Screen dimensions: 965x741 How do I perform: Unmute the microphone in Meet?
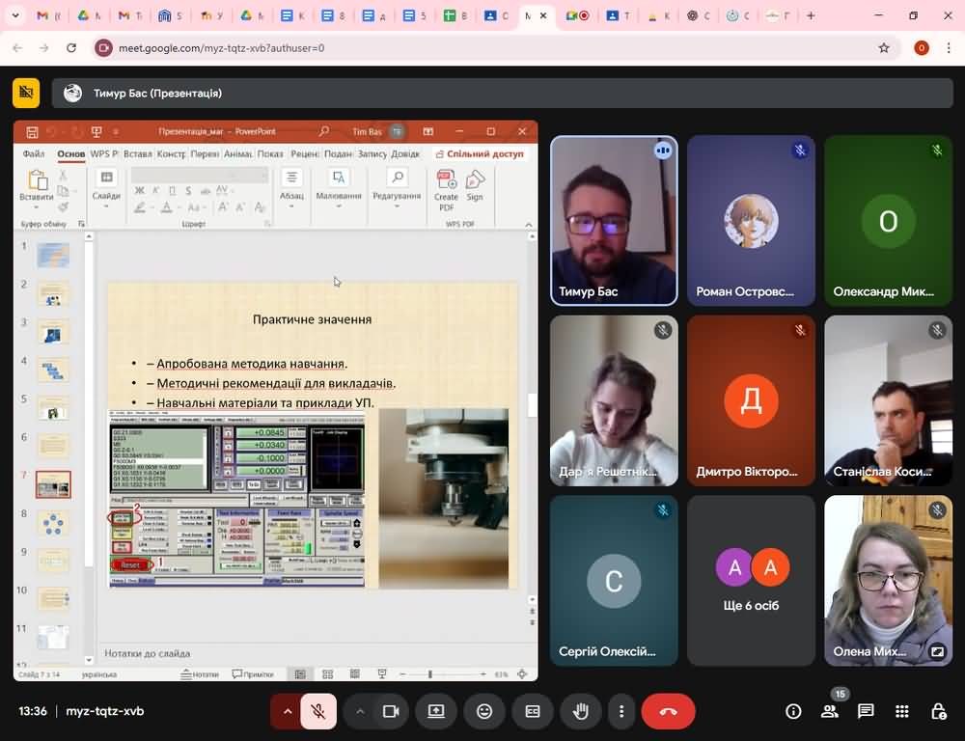coord(317,711)
